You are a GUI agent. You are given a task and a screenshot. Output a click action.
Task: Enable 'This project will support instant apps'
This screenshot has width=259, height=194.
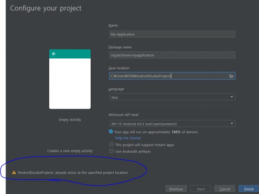111,144
